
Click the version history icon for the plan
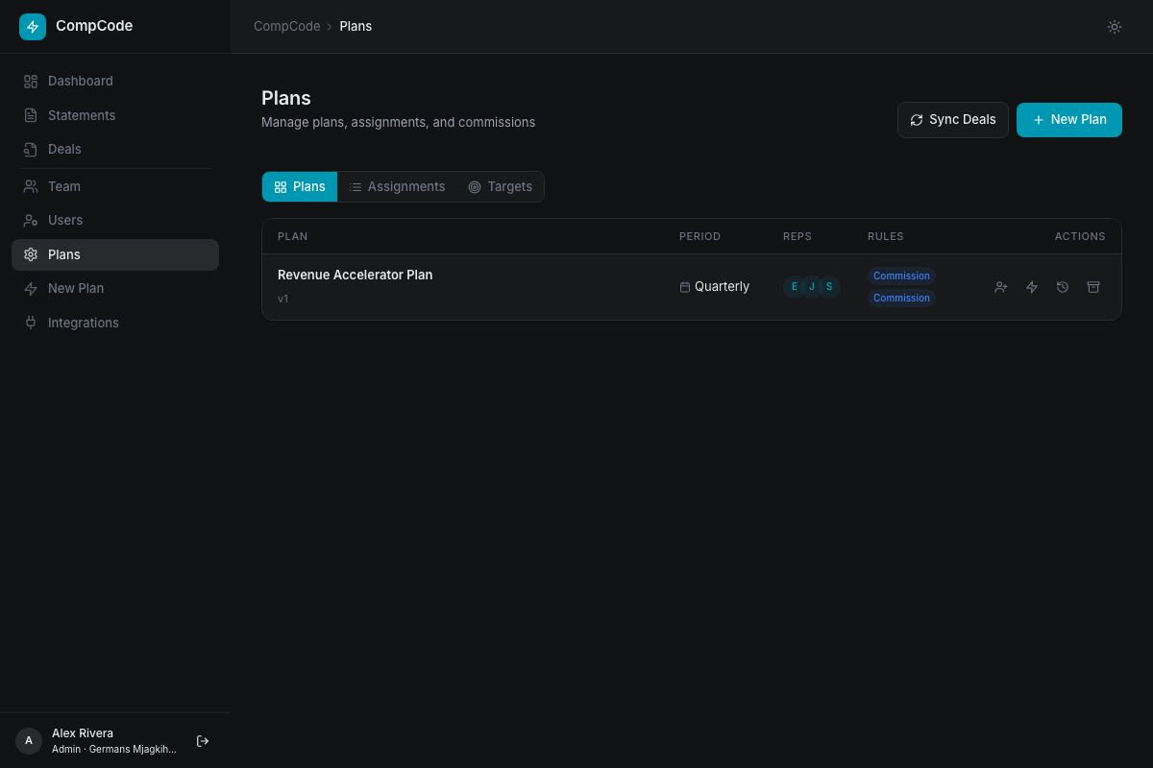point(1063,287)
